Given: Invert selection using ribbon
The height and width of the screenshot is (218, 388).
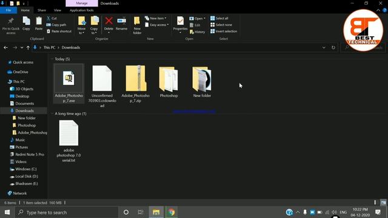Looking at the screenshot, I should coord(224,31).
